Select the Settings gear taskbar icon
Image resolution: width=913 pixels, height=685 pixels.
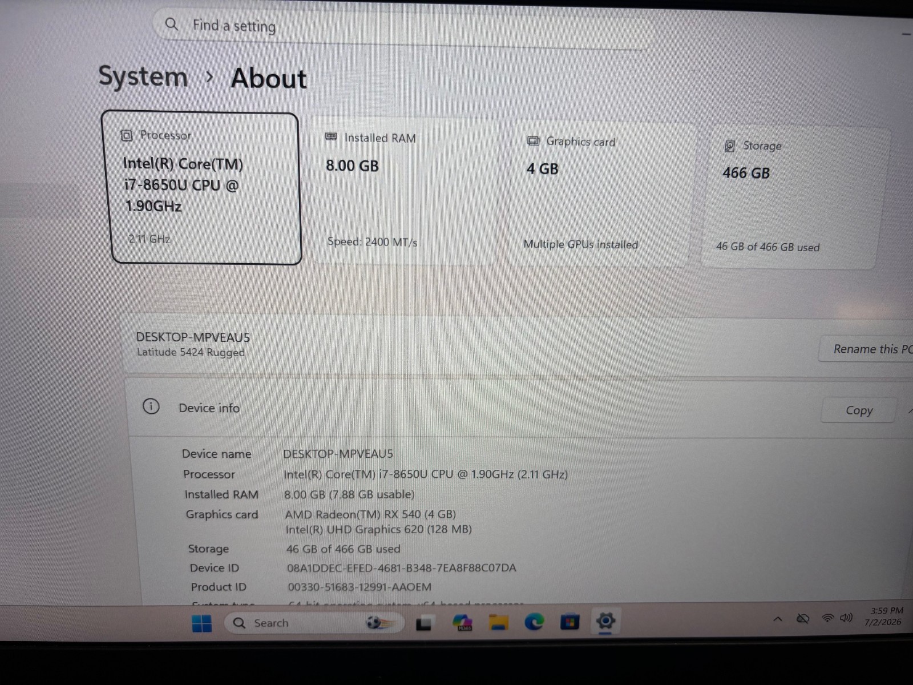pos(605,620)
